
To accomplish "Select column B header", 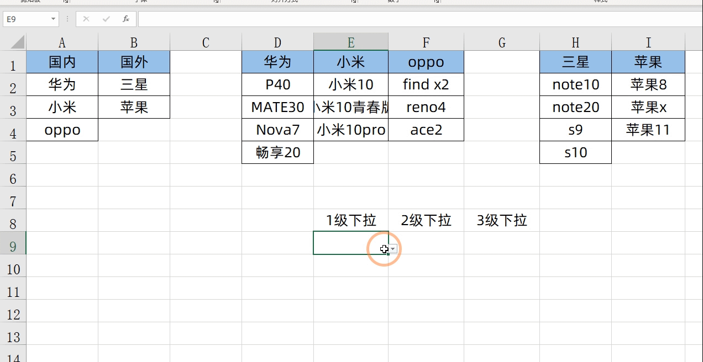I will point(134,42).
